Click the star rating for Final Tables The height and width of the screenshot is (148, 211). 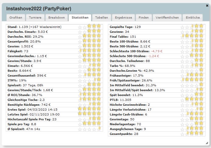tap(192, 36)
